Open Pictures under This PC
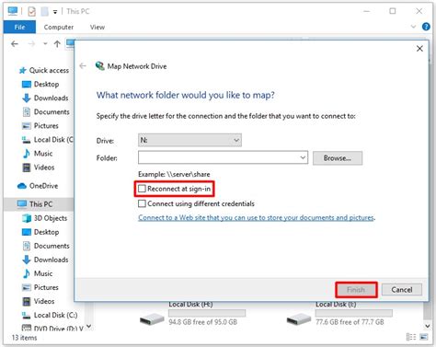The image size is (436, 347). point(40,287)
